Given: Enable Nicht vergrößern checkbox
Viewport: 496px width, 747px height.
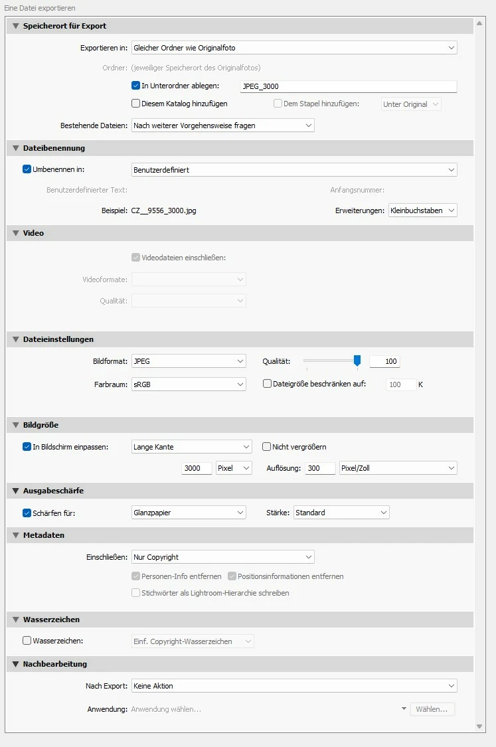Looking at the screenshot, I should pyautogui.click(x=267, y=447).
